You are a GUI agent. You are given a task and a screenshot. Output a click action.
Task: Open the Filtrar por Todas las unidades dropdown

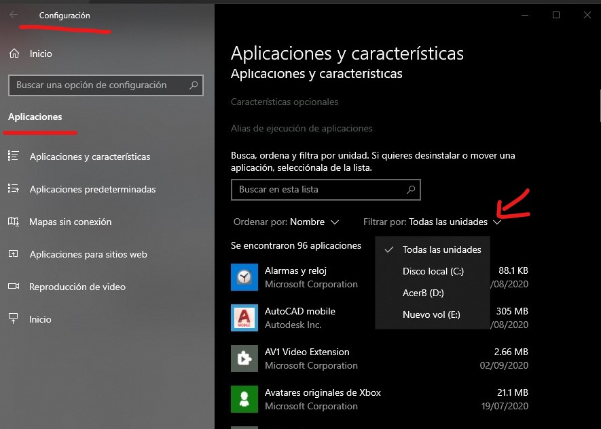coord(433,222)
